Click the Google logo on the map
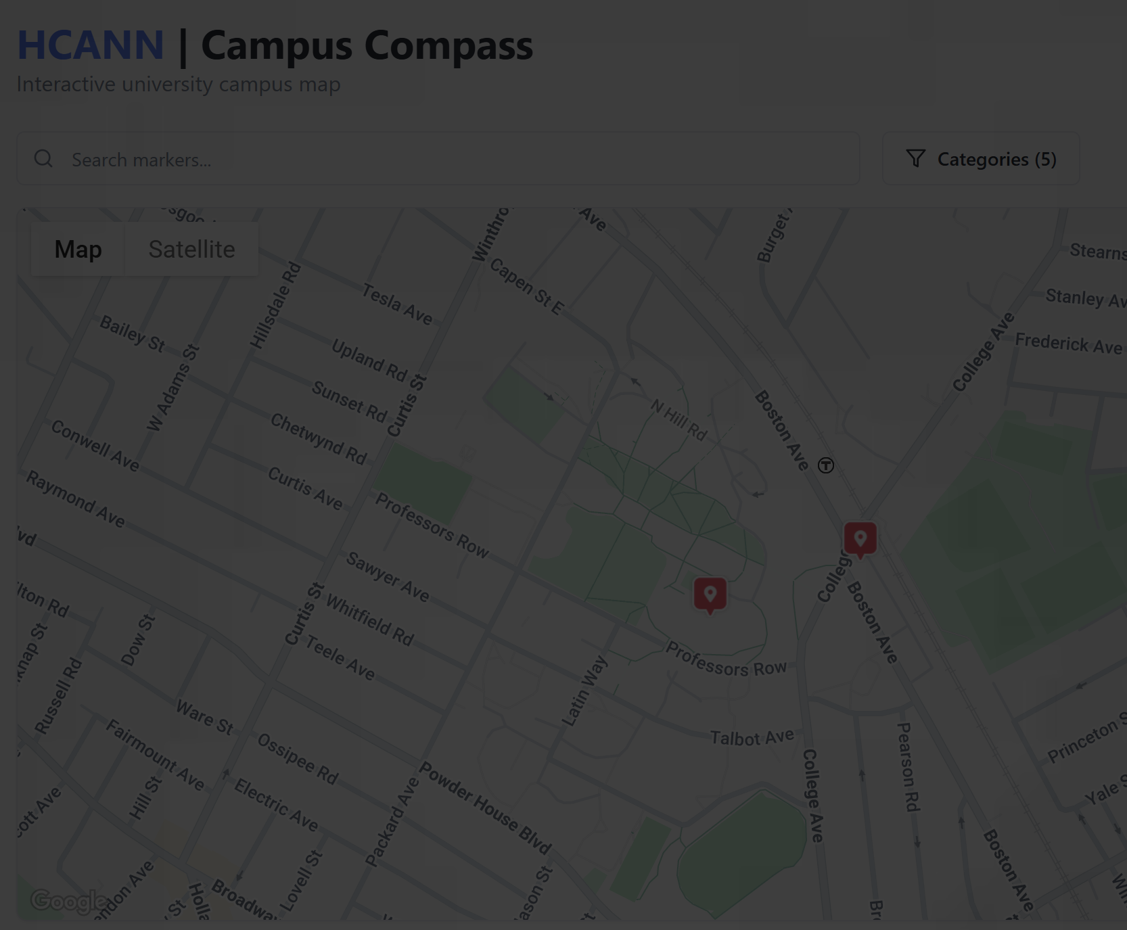1127x930 pixels. point(69,901)
